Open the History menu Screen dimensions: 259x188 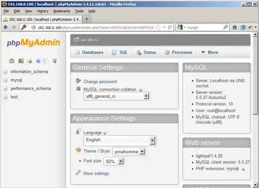43,11
